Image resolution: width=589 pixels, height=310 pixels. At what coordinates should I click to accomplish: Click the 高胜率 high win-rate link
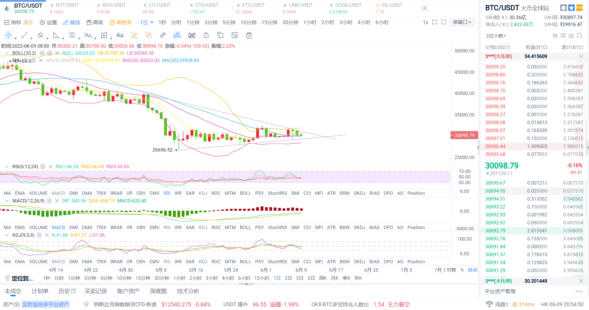pyautogui.click(x=121, y=22)
